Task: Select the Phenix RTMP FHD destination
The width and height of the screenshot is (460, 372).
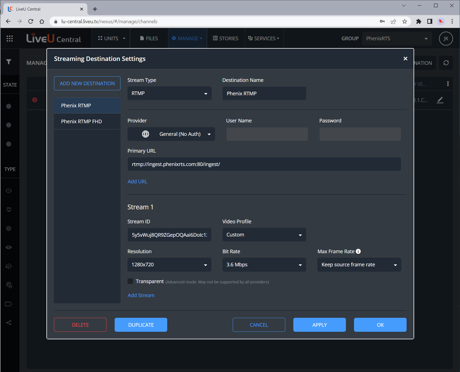Action: (x=87, y=121)
